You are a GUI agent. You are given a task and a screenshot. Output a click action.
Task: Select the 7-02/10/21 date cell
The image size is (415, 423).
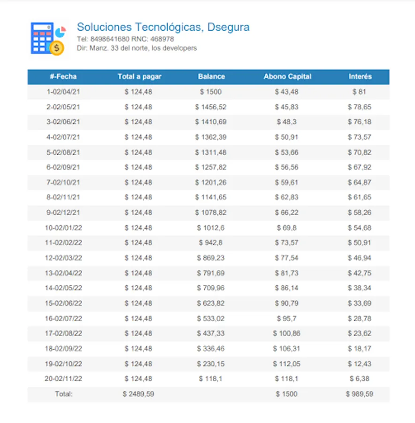63,183
